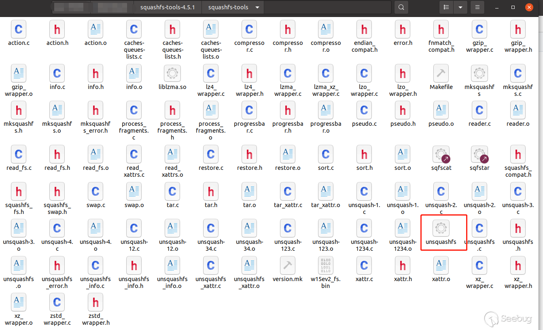Select the mksquashfs executable icon
This screenshot has width=543, height=330.
(x=479, y=73)
